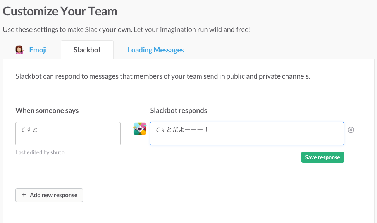The width and height of the screenshot is (377, 223).
Task: Switch to the Emoji tab
Action: click(x=38, y=49)
